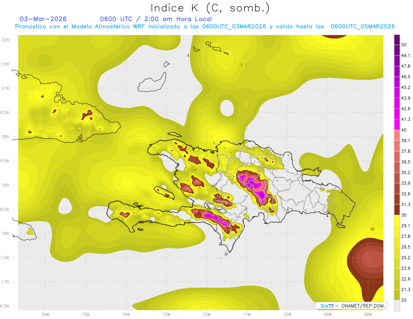The width and height of the screenshot is (413, 319).
Task: Click the legend value "25.2"
Action: pos(405,258)
